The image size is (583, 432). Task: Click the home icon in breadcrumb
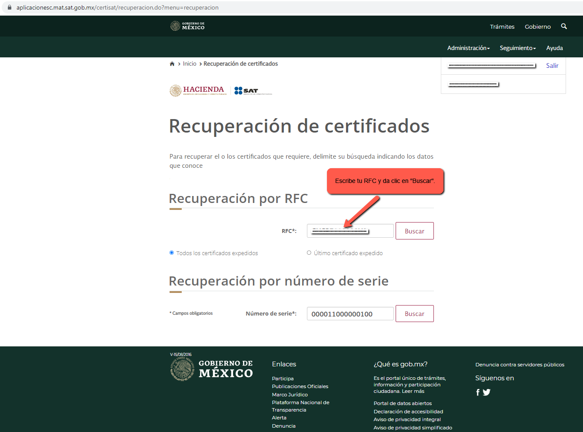(x=172, y=64)
